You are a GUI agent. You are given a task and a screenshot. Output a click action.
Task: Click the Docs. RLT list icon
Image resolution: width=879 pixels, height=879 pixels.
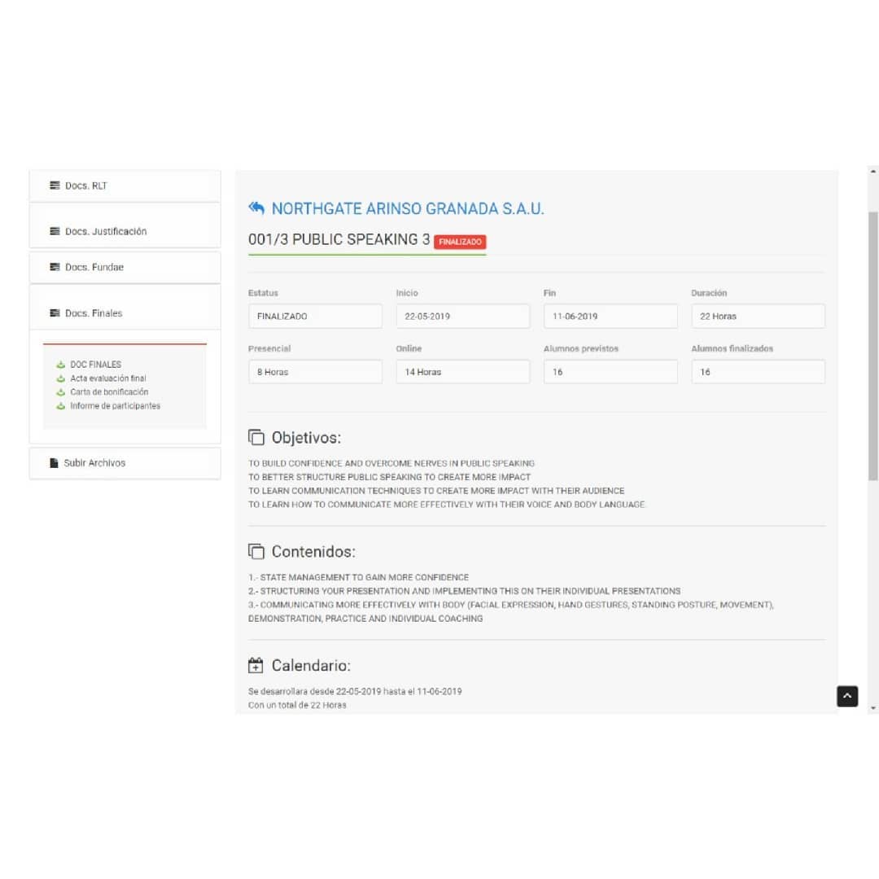(x=55, y=186)
